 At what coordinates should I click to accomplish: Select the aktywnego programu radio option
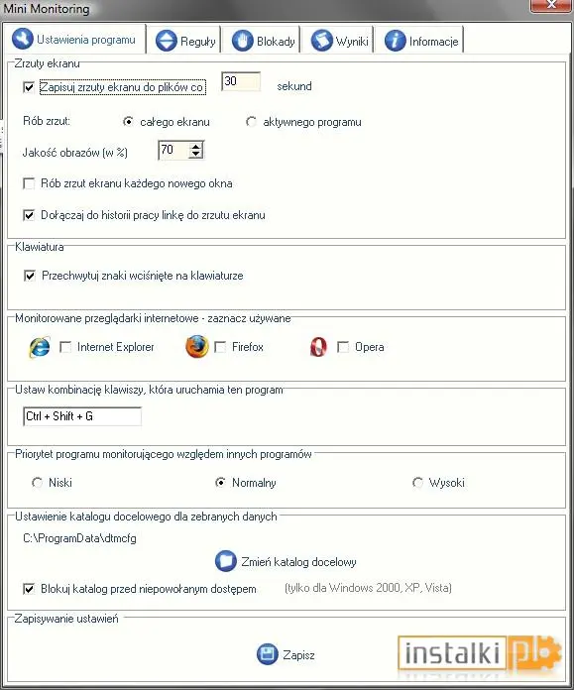tap(252, 122)
